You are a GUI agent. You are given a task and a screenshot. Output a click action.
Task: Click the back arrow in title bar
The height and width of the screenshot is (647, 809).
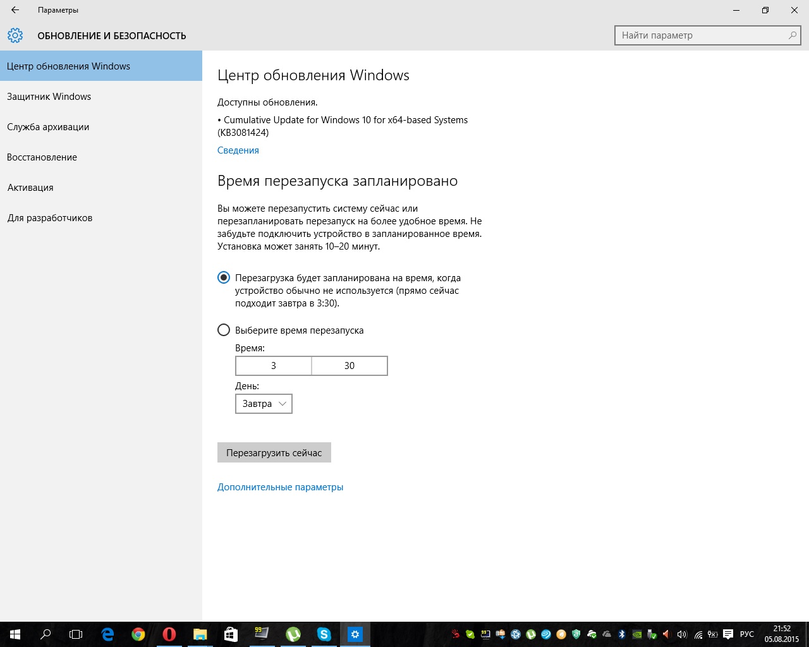click(15, 10)
